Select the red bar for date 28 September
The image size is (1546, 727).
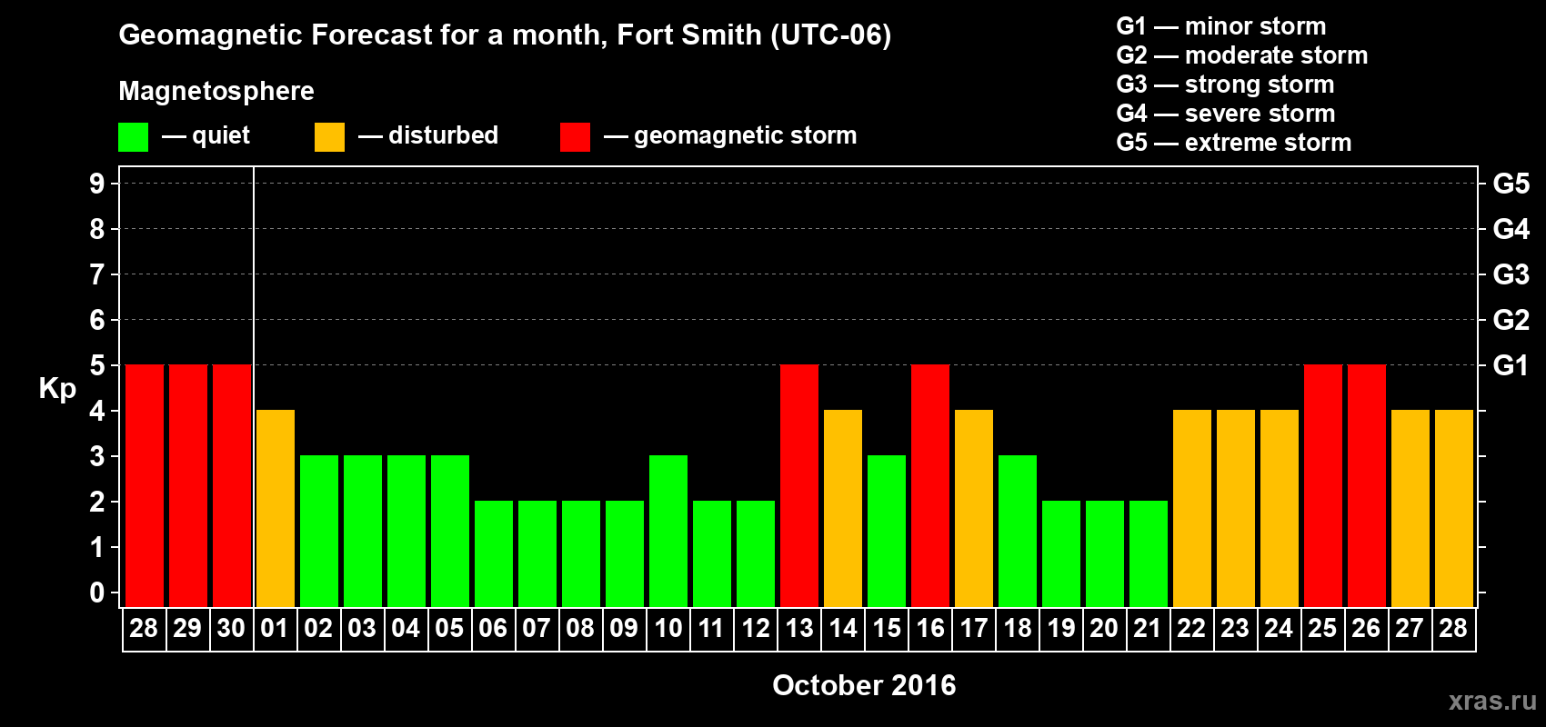click(145, 486)
